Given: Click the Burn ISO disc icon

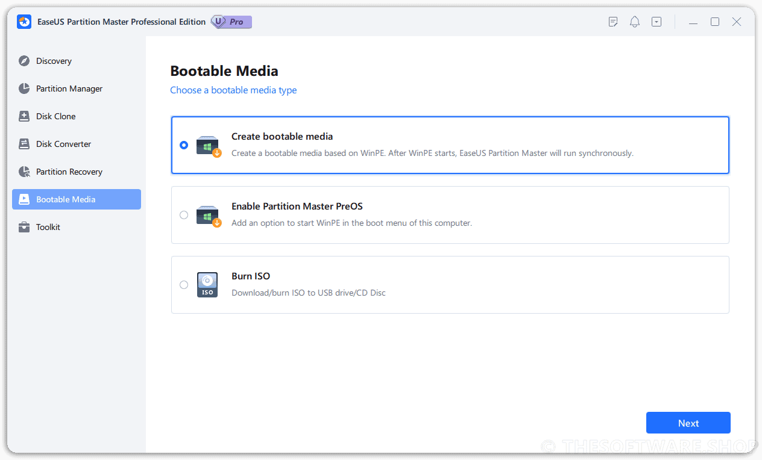Looking at the screenshot, I should [207, 285].
